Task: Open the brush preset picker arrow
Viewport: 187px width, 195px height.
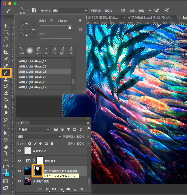Action: coord(28,11)
